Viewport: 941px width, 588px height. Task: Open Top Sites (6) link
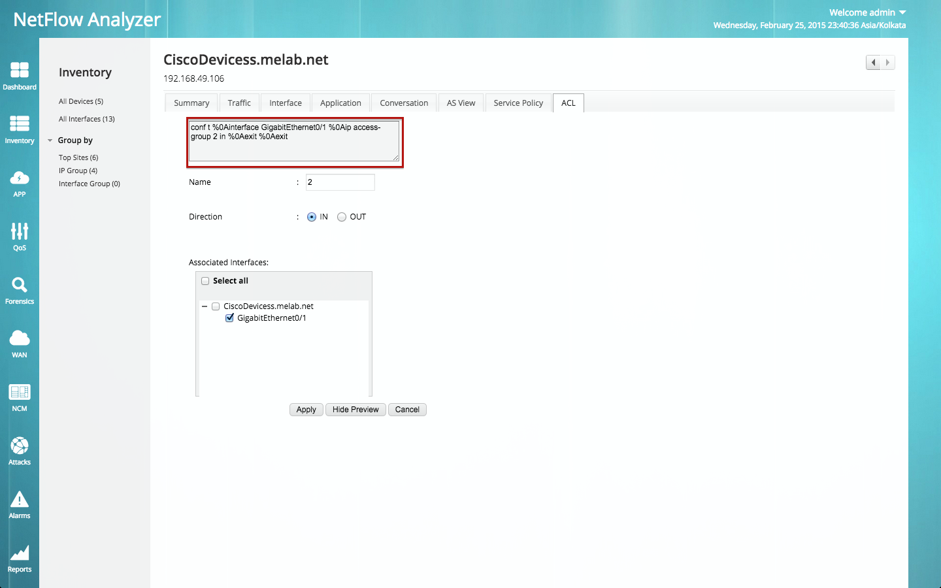[x=78, y=157]
